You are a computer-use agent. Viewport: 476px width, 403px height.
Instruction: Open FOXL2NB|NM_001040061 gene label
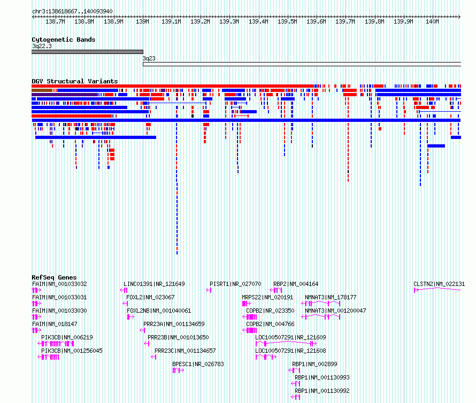tap(159, 311)
